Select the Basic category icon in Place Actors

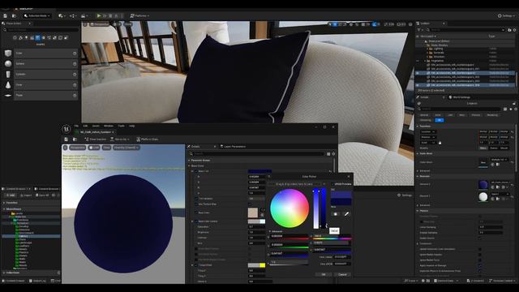point(20,38)
